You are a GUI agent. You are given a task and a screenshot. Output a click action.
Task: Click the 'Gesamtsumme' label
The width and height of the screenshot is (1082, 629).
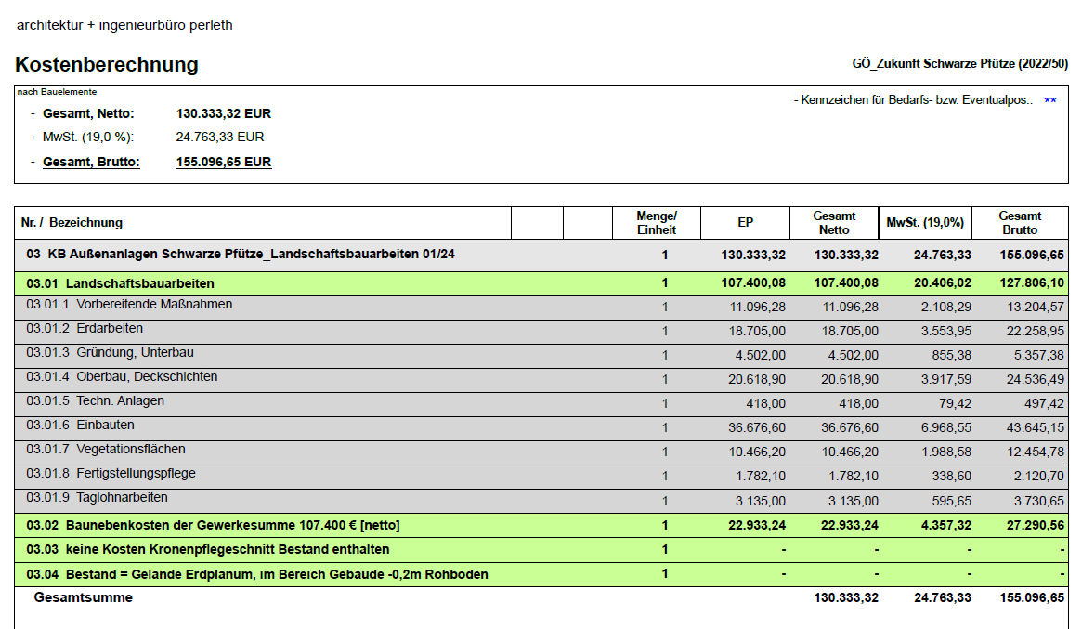coord(83,597)
